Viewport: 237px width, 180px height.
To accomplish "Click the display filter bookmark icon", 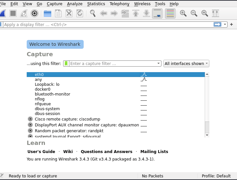I will (x=1, y=24).
